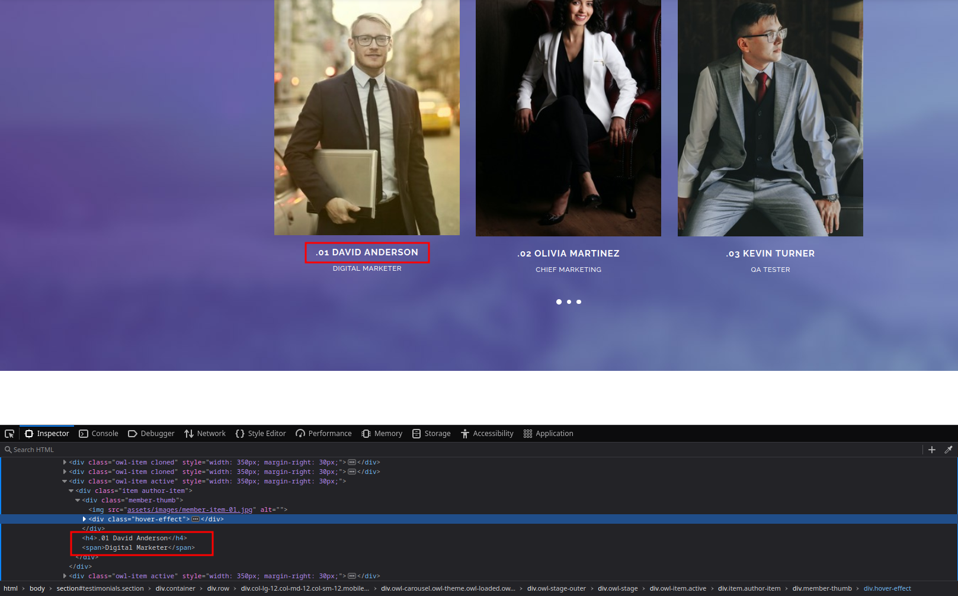
Task: Select the eyedropper color grabber icon
Action: [949, 450]
